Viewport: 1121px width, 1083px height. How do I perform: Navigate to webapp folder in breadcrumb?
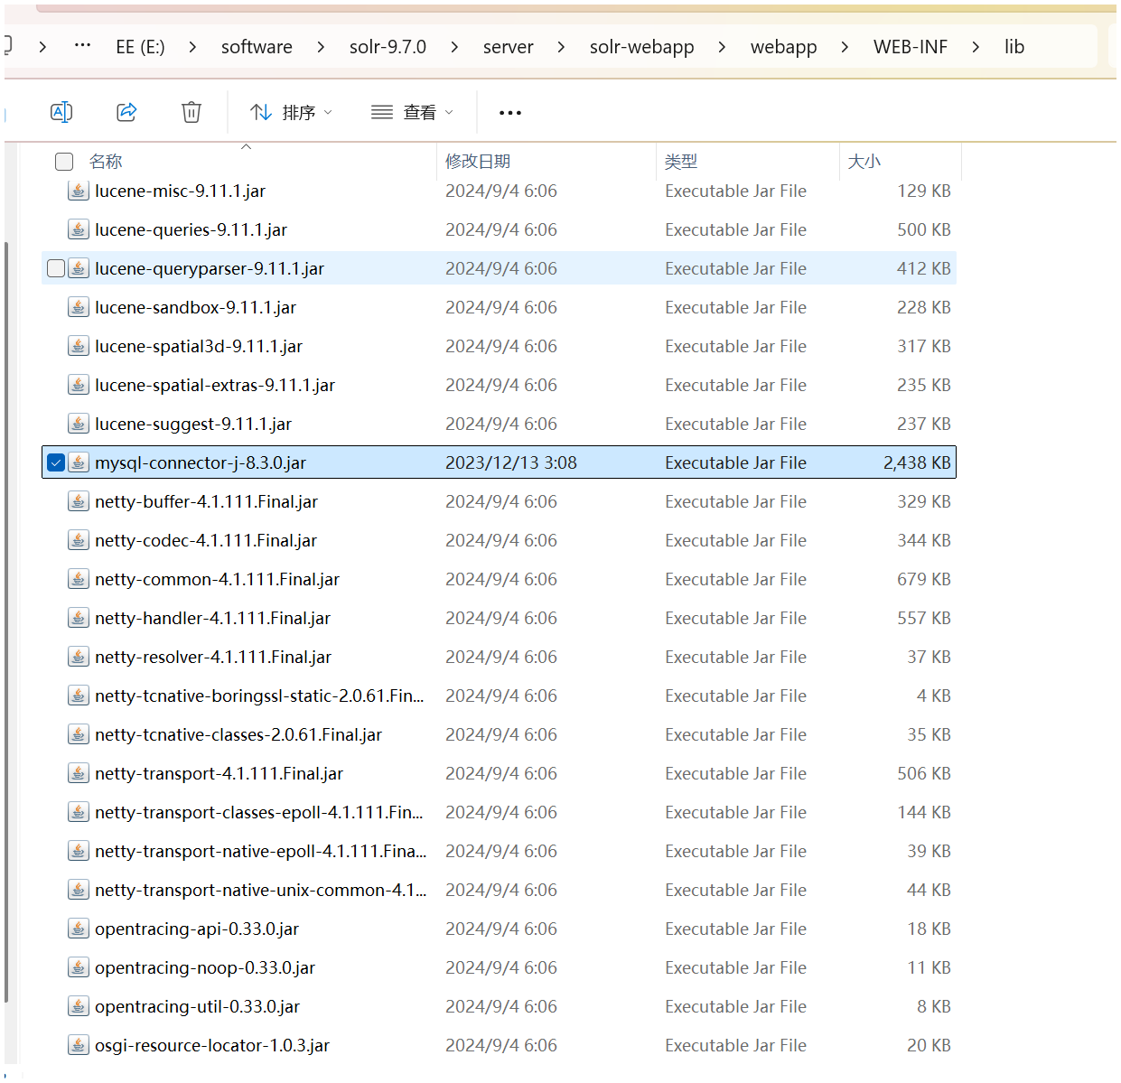click(783, 47)
